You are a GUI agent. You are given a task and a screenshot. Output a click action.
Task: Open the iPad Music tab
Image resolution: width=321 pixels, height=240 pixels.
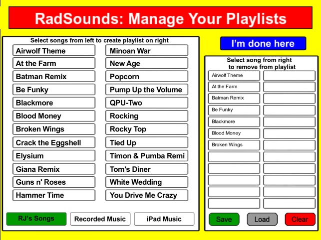[x=164, y=219]
